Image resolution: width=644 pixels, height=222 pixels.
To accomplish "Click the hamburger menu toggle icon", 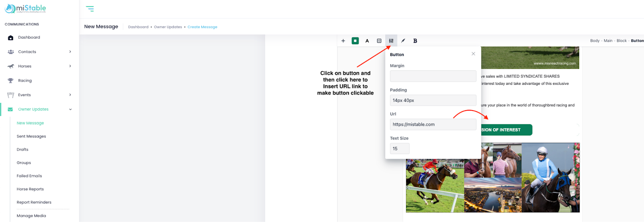I will 90,9.
